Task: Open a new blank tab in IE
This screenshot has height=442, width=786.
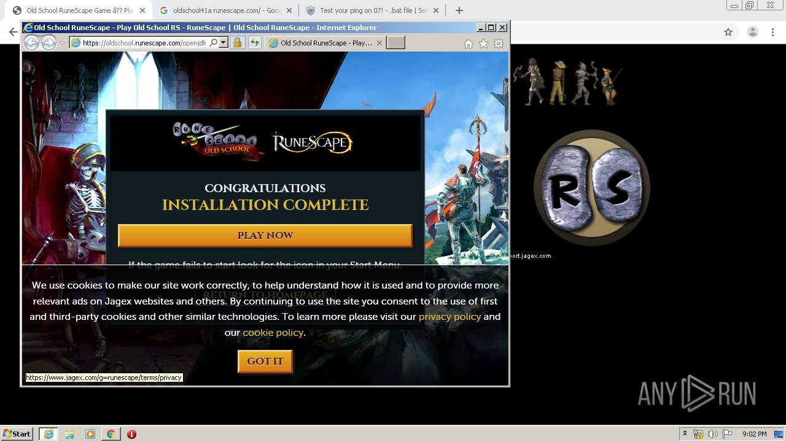Action: point(395,42)
